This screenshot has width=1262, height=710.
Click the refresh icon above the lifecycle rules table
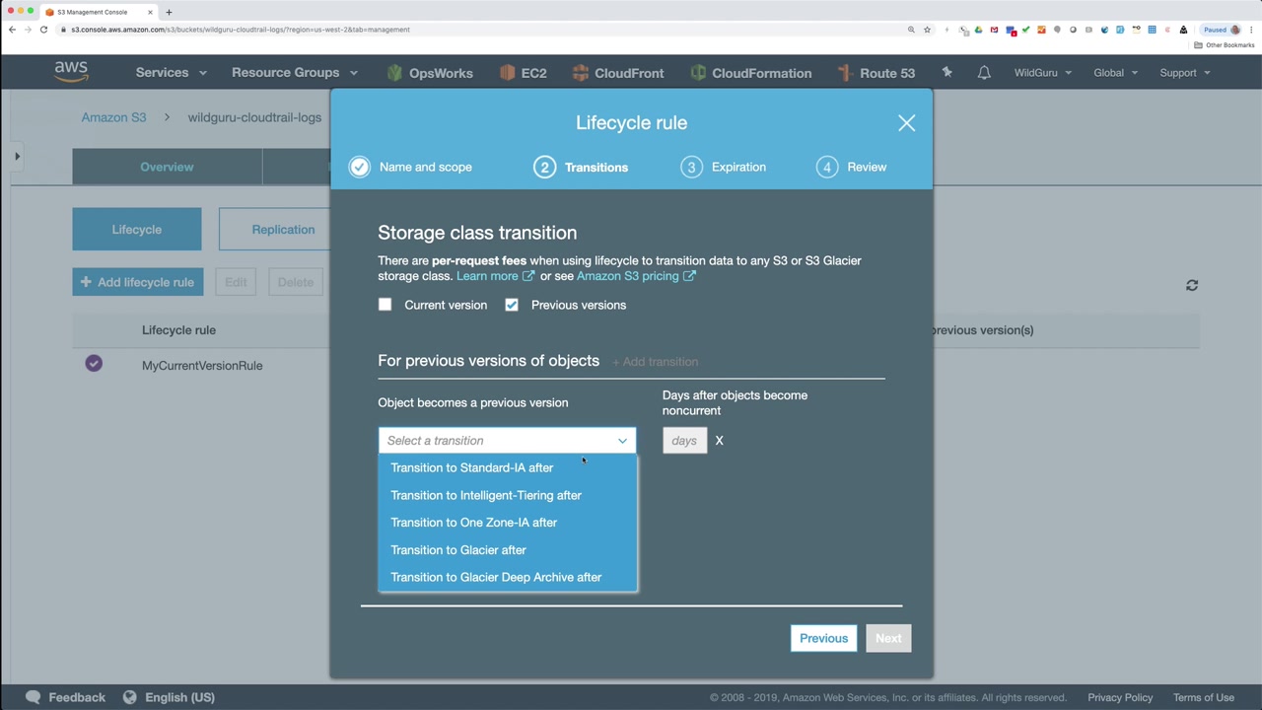tap(1192, 285)
